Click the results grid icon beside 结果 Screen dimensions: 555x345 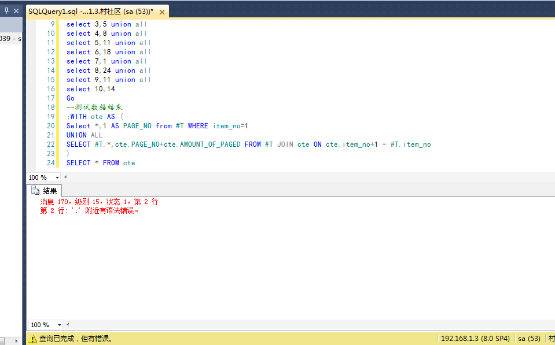click(35, 191)
